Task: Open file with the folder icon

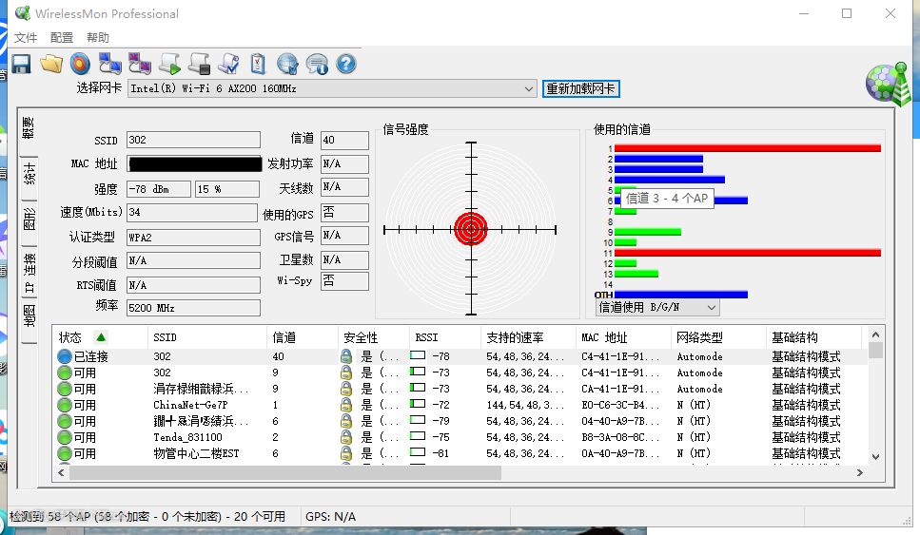Action: click(x=51, y=64)
